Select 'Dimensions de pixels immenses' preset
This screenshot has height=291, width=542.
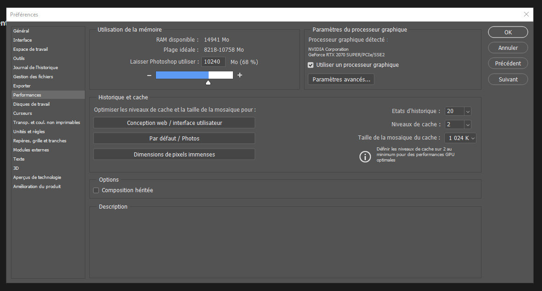tap(174, 155)
